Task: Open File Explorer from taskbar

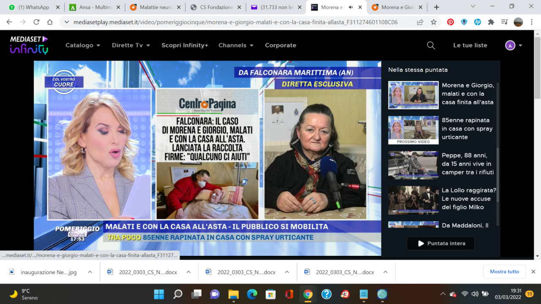Action: pyautogui.click(x=233, y=294)
